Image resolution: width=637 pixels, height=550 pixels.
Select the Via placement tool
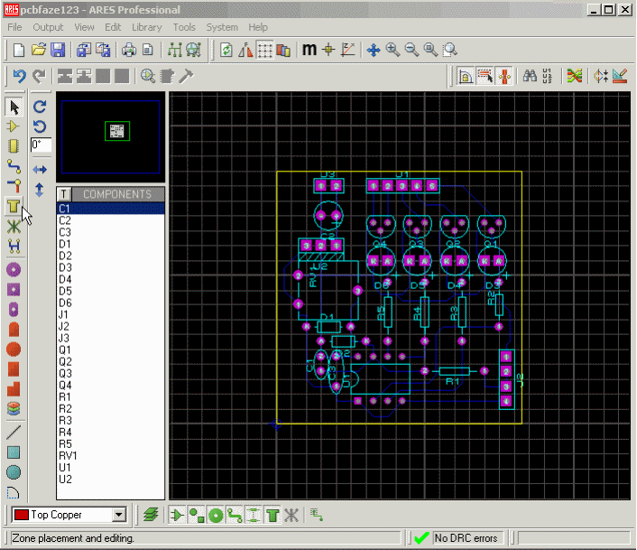click(14, 186)
